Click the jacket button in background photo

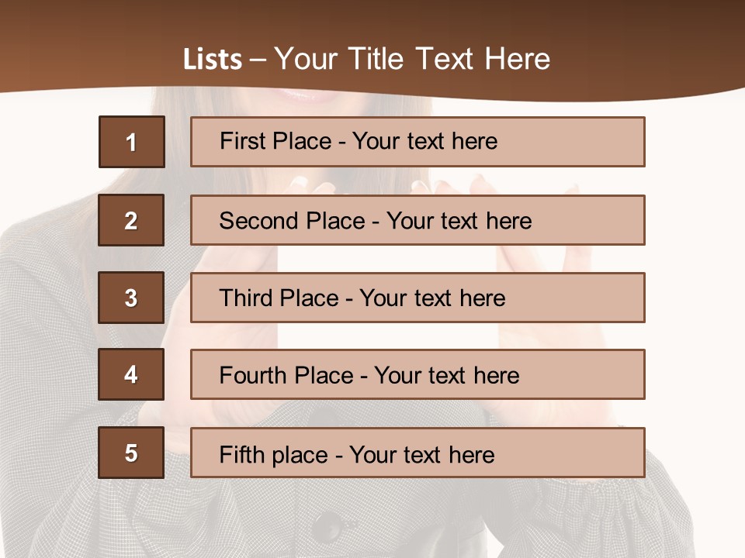328,525
